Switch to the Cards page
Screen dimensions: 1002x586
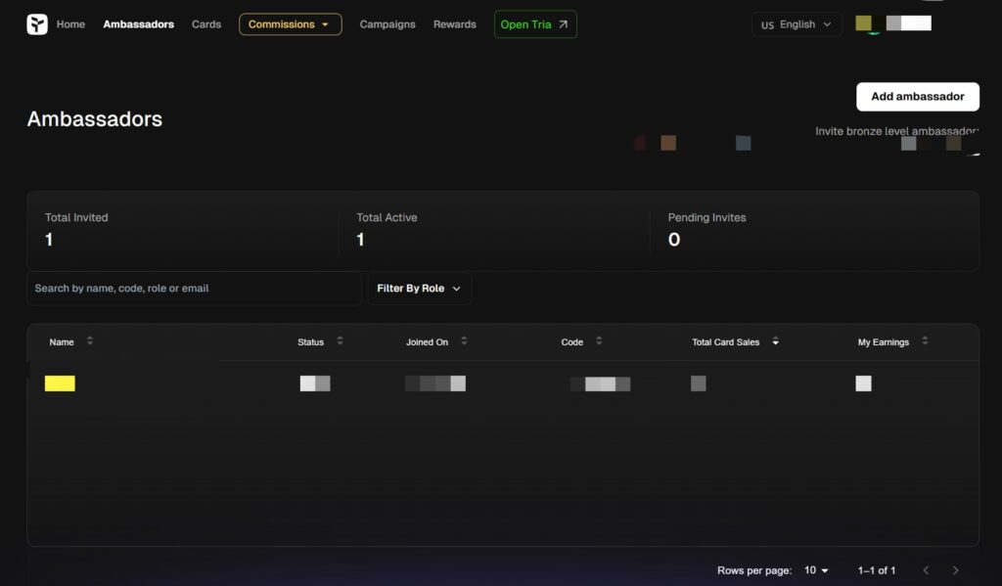[206, 24]
